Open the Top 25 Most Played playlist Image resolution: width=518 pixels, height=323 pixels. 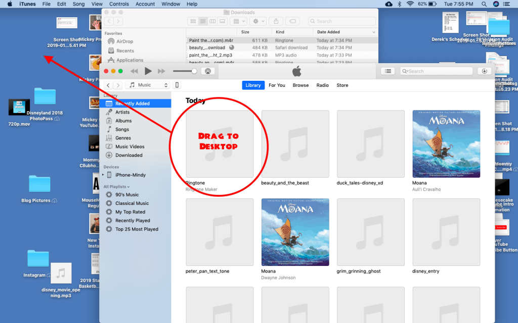pyautogui.click(x=136, y=229)
